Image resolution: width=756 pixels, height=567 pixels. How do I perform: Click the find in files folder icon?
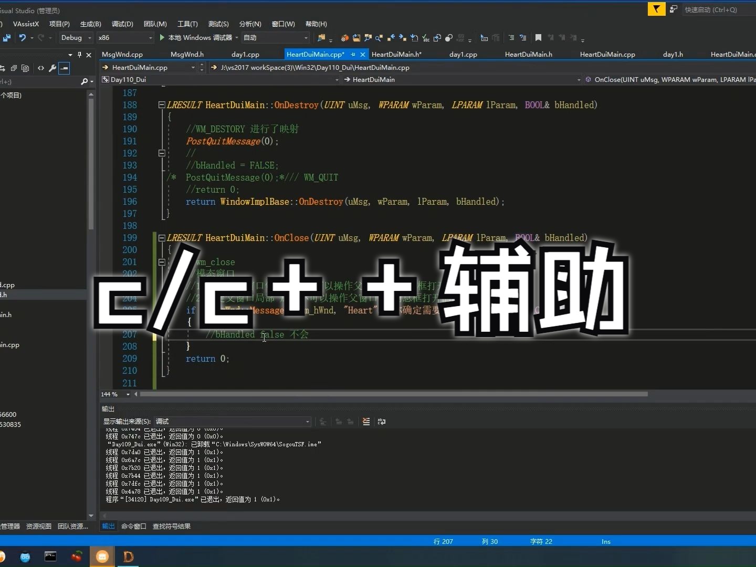pyautogui.click(x=321, y=38)
